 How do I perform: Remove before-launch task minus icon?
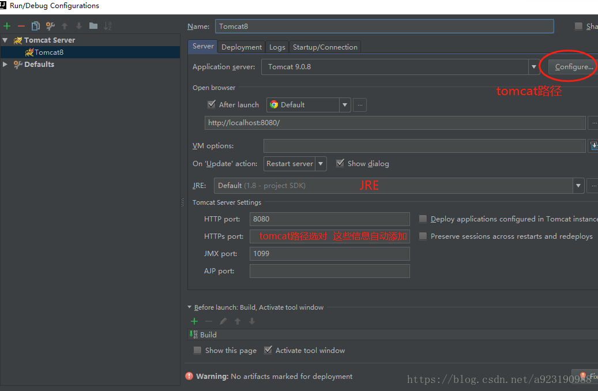[x=209, y=321]
